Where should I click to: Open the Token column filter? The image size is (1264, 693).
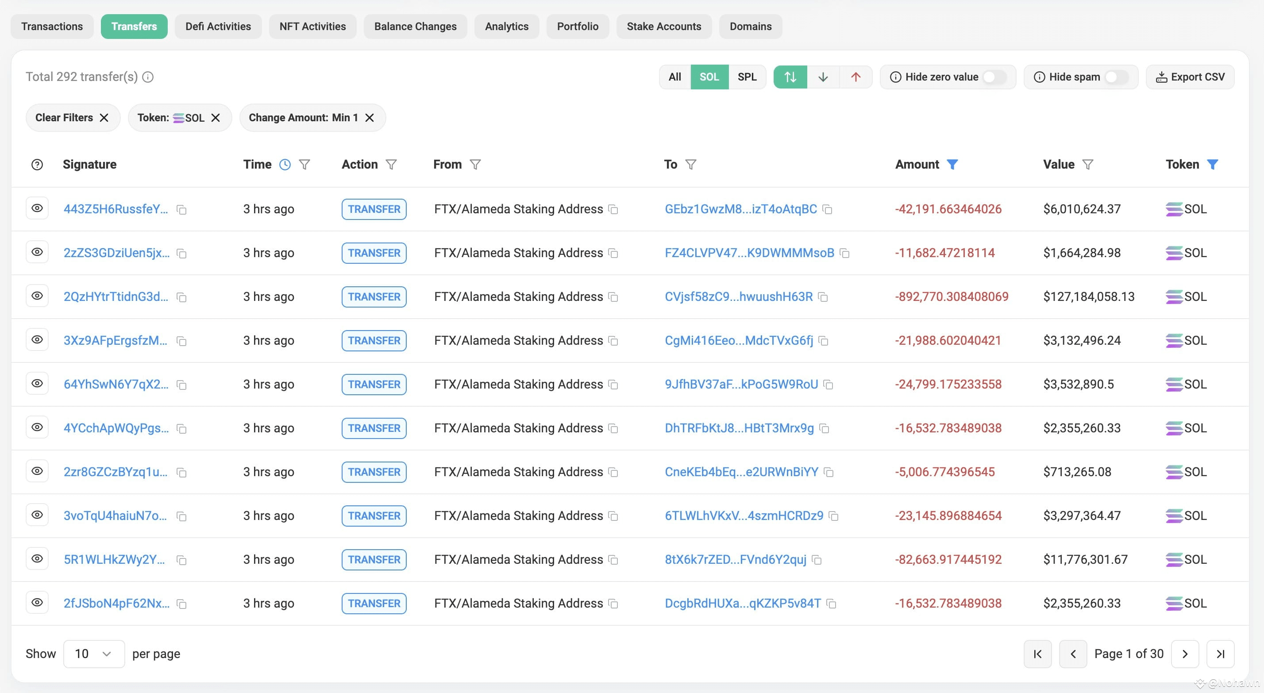[x=1213, y=165]
